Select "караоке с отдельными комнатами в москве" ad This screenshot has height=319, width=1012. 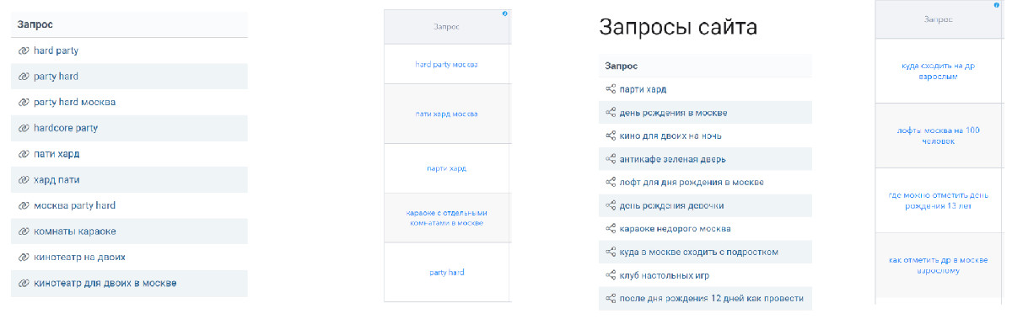447,218
